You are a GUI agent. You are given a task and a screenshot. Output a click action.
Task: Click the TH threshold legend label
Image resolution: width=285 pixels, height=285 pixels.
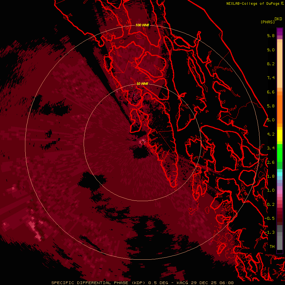(x=272, y=247)
